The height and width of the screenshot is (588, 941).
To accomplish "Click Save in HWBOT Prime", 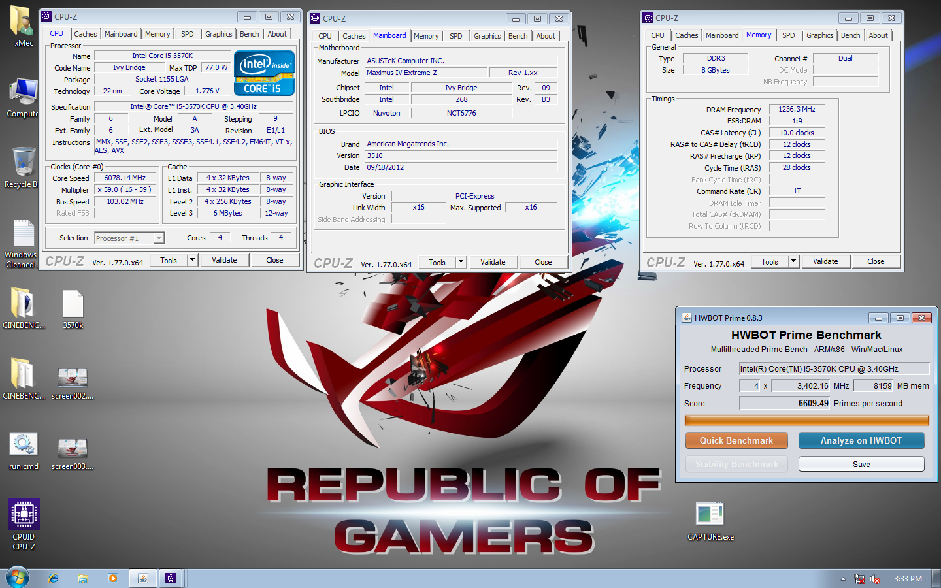I will (x=861, y=464).
